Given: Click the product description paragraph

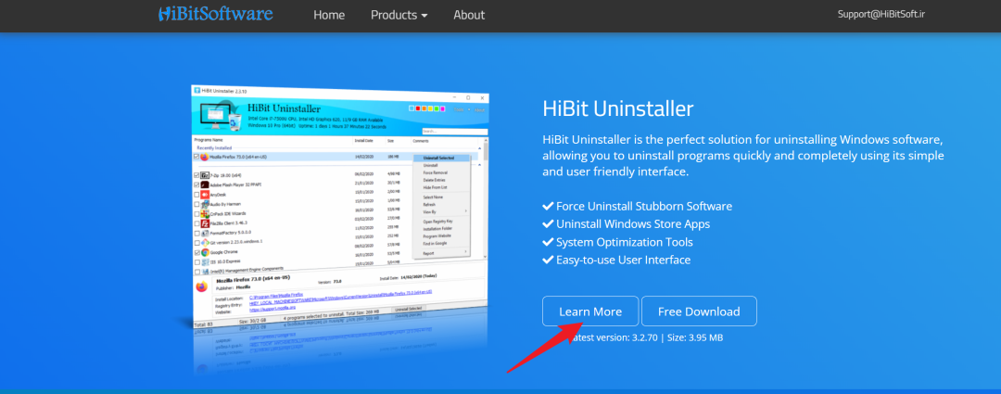Looking at the screenshot, I should coord(743,156).
